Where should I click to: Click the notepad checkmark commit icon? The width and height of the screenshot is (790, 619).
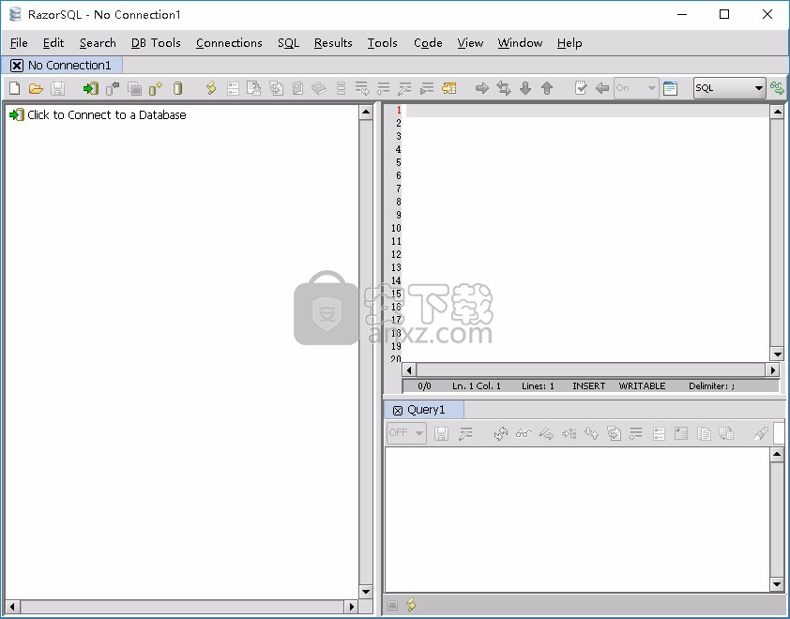click(581, 89)
